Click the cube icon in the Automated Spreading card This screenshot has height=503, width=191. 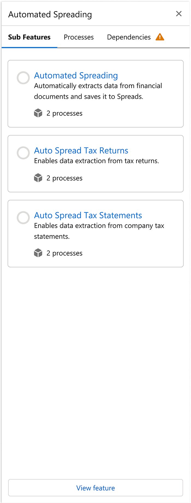(x=38, y=113)
